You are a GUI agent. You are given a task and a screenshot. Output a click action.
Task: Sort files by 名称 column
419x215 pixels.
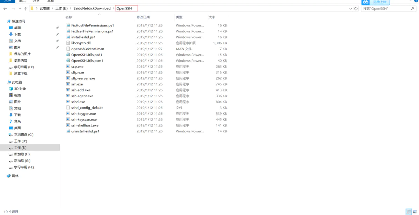point(69,17)
